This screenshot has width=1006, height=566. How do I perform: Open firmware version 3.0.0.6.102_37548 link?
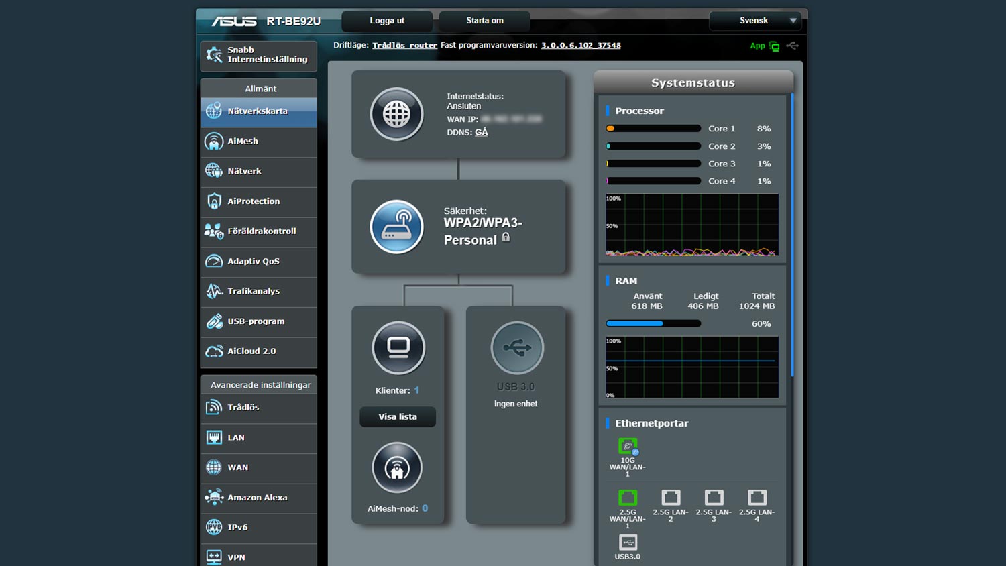click(x=581, y=46)
